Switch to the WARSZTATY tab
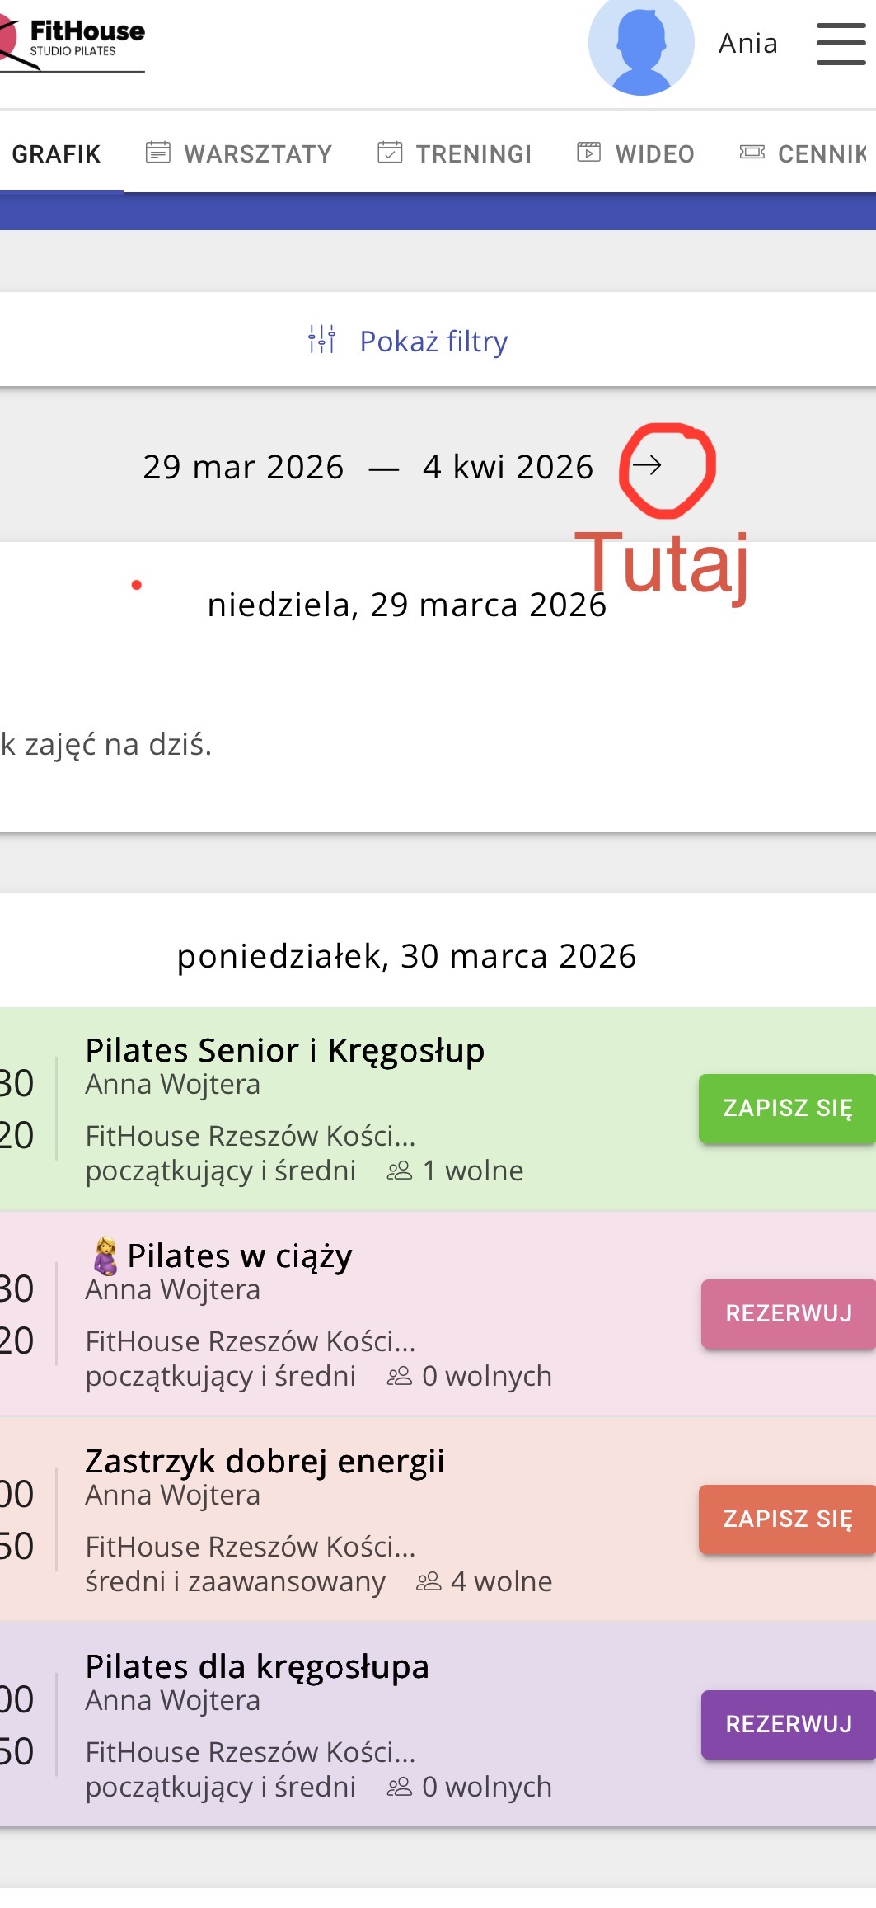 [x=258, y=154]
